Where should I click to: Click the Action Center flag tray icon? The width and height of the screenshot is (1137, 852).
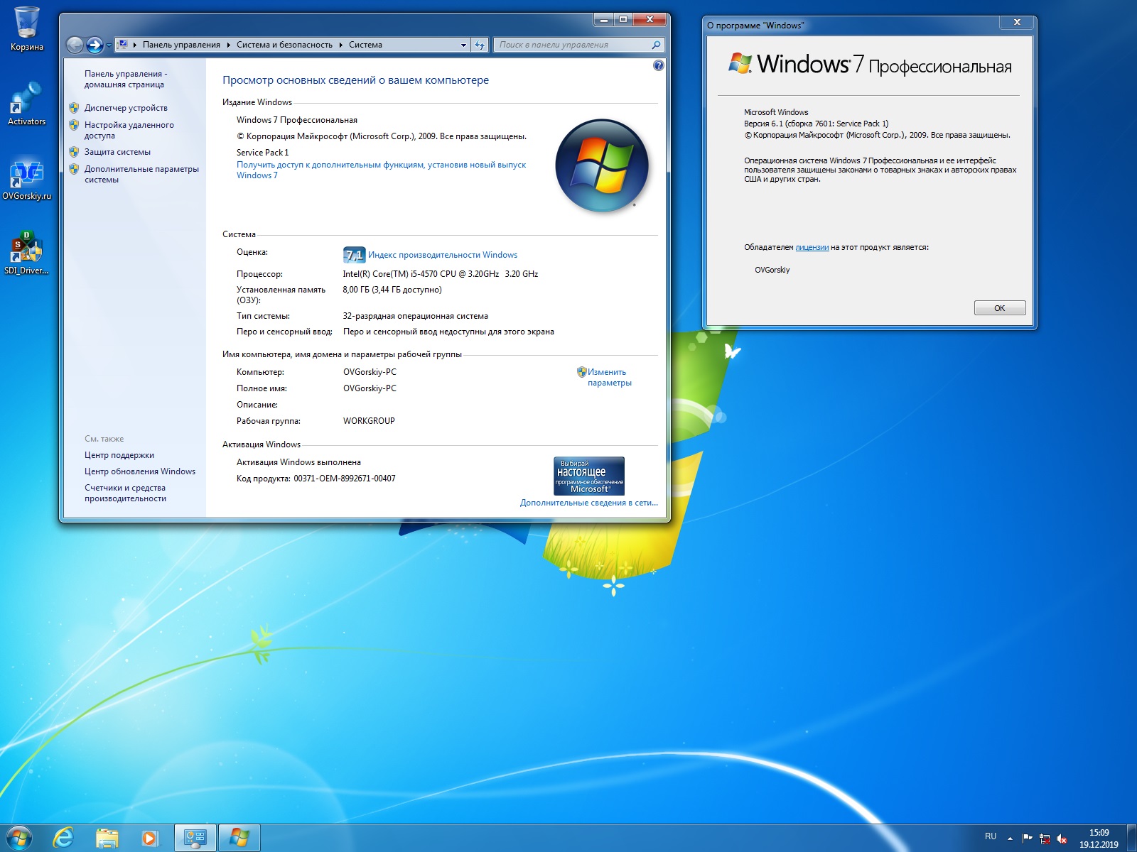coord(1027,839)
